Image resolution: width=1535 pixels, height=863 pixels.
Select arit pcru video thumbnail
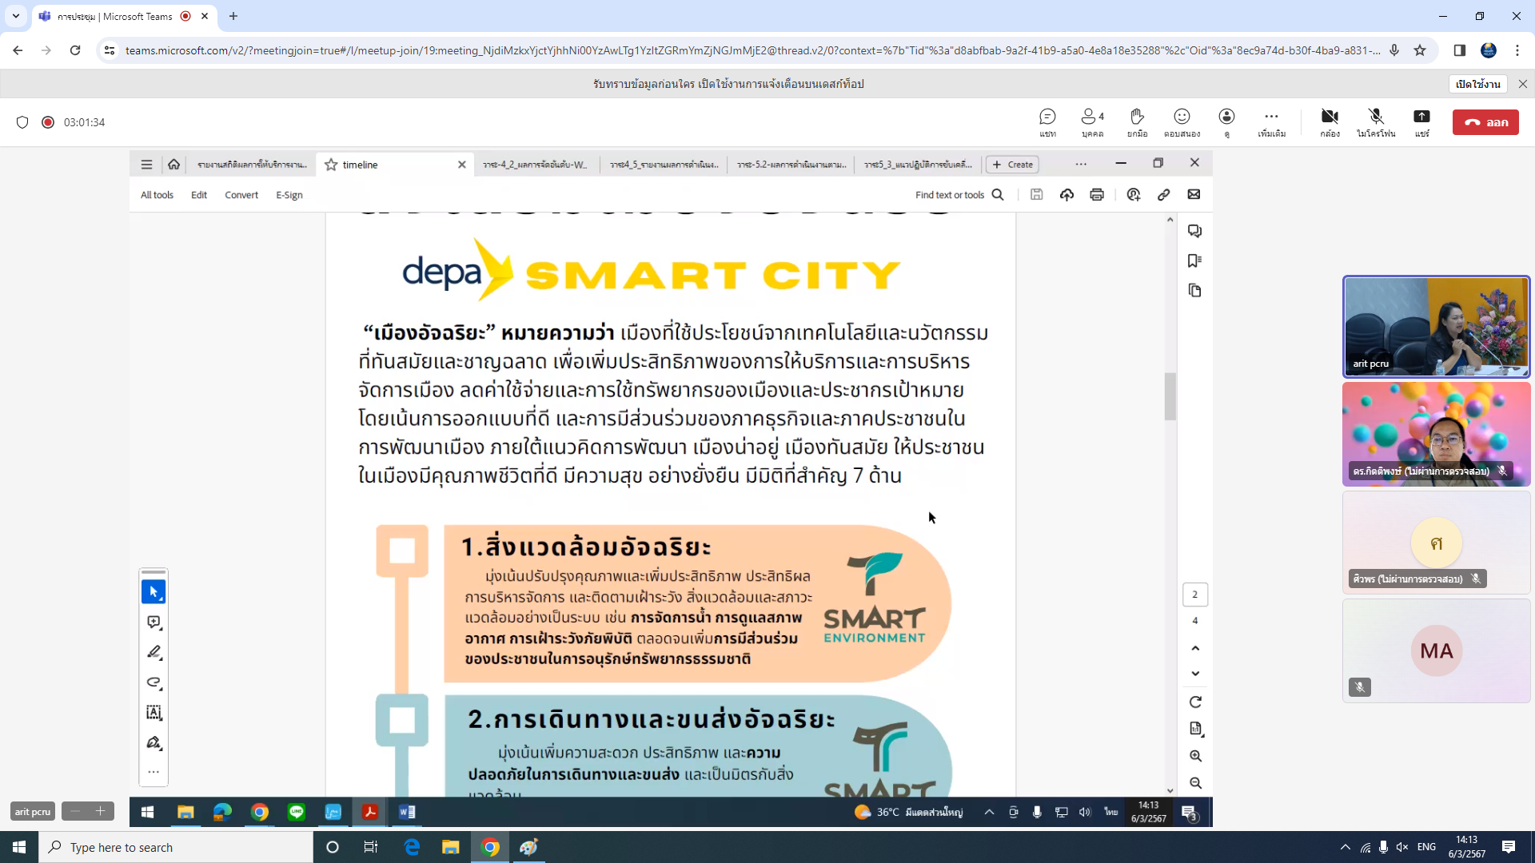[1436, 326]
